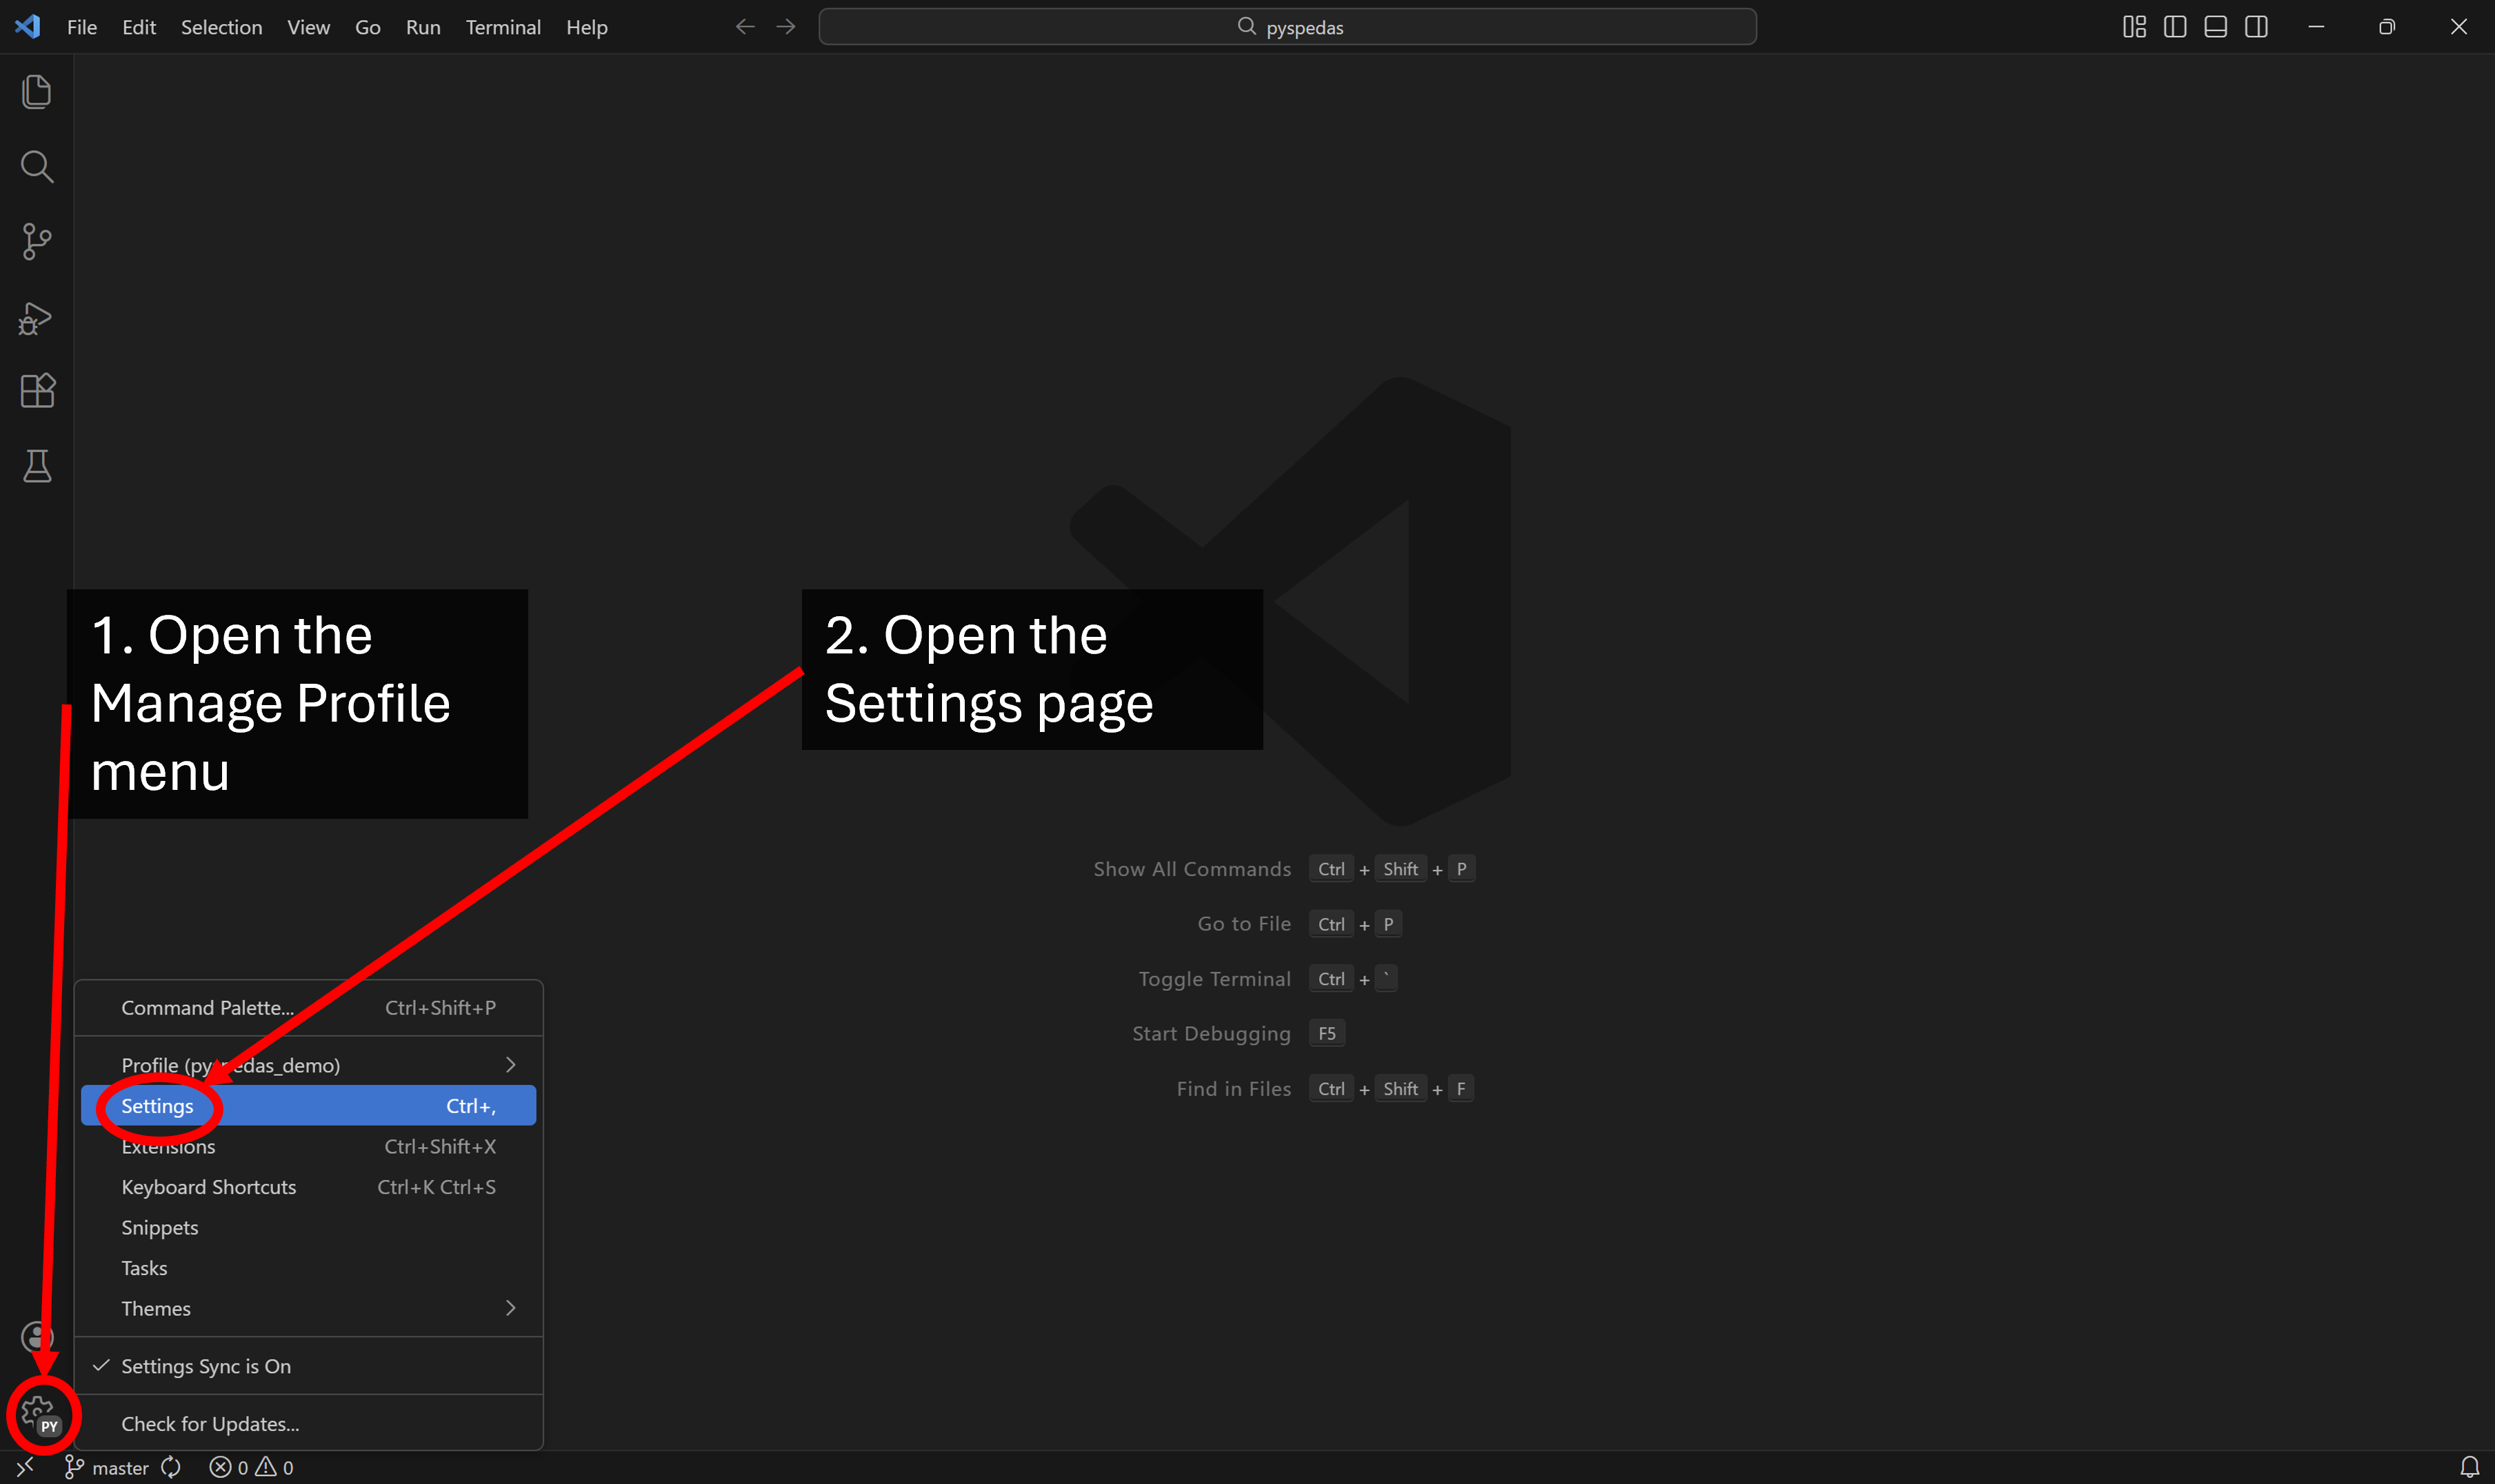The height and width of the screenshot is (1484, 2495).
Task: Open the Terminal menu
Action: coord(503,27)
